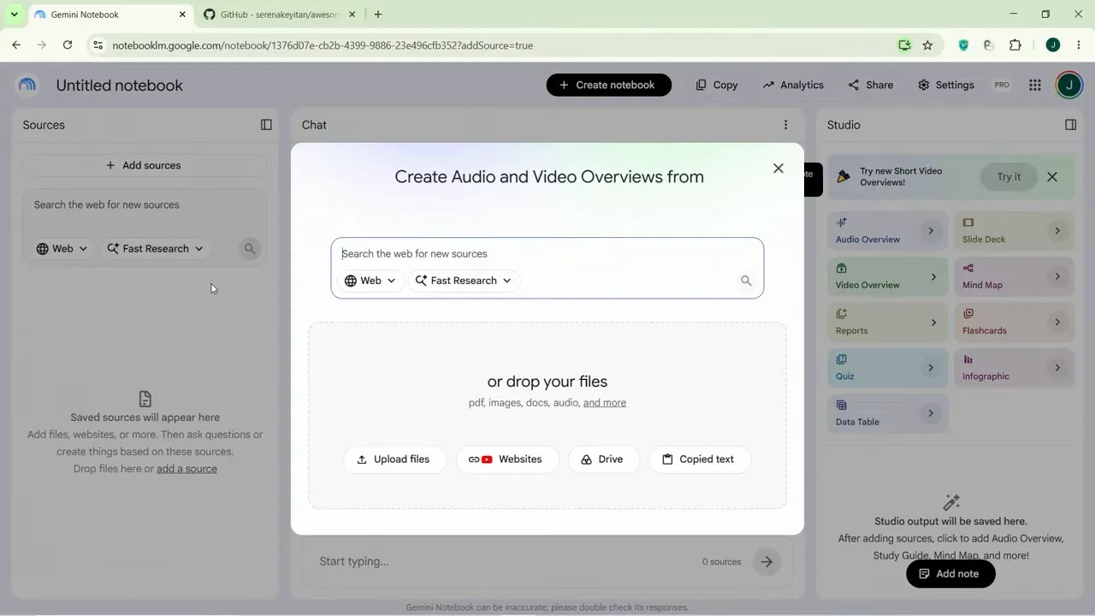Click the Start typing chat input
Viewport: 1095px width, 616px height.
pos(505,561)
